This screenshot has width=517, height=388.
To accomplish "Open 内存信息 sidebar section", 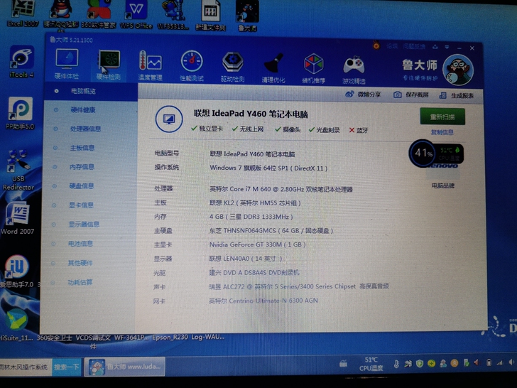I will click(x=82, y=167).
